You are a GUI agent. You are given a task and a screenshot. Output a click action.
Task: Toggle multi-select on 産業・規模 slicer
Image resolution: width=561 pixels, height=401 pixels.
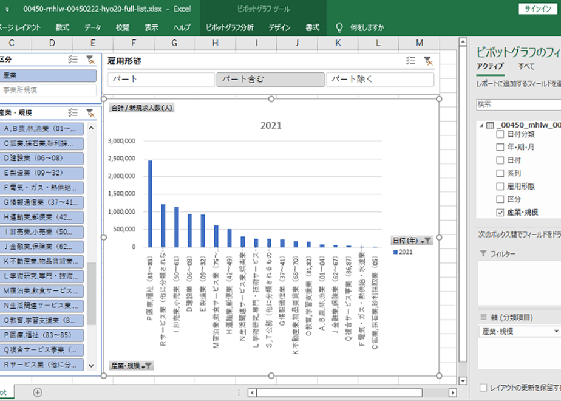click(73, 113)
